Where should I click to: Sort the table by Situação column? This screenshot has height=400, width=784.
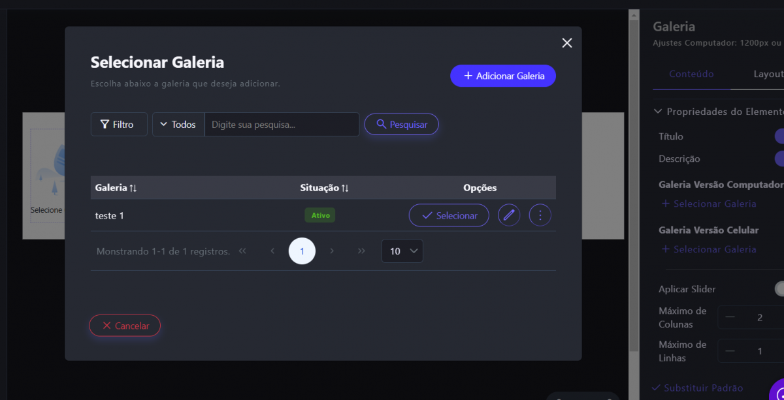coord(324,188)
